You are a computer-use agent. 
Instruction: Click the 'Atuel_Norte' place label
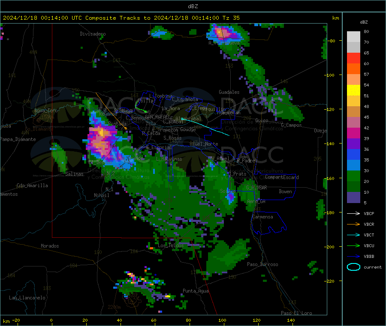[x=204, y=144]
